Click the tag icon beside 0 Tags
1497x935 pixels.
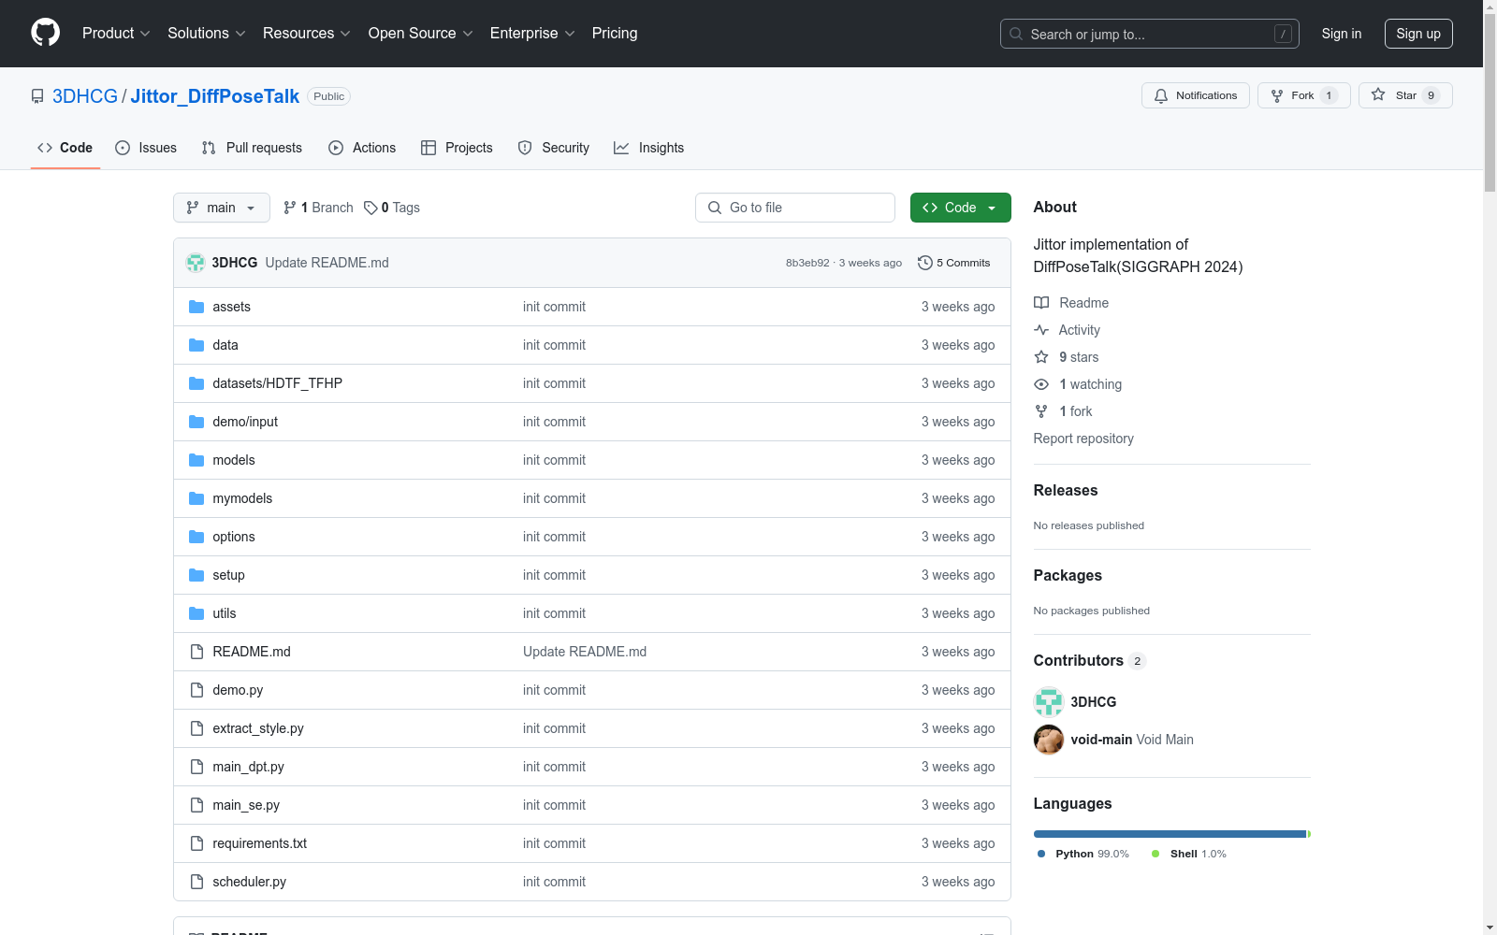pos(371,208)
